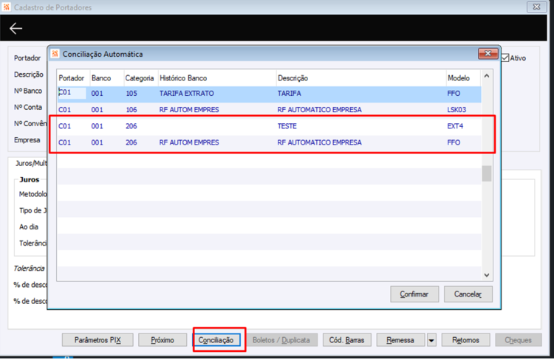Viewport: 554px width, 360px height.
Task: Close the Conciliação Automática dialog
Action: pos(488,54)
